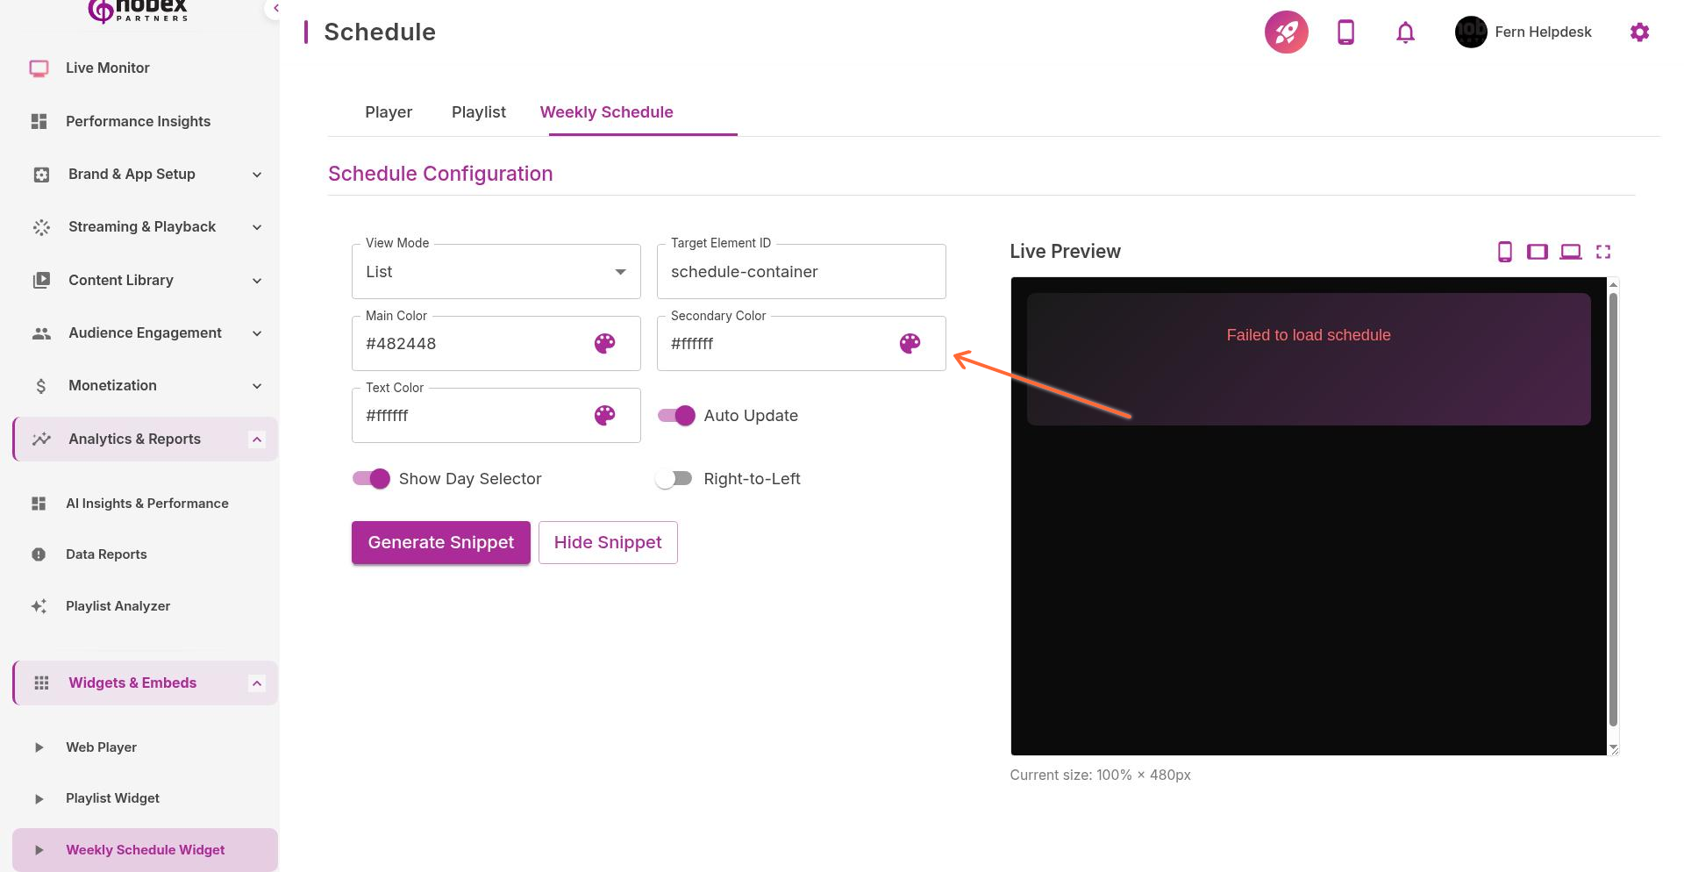The width and height of the screenshot is (1684, 872).
Task: Collapse the Analytics & Reports section
Action: coord(256,439)
